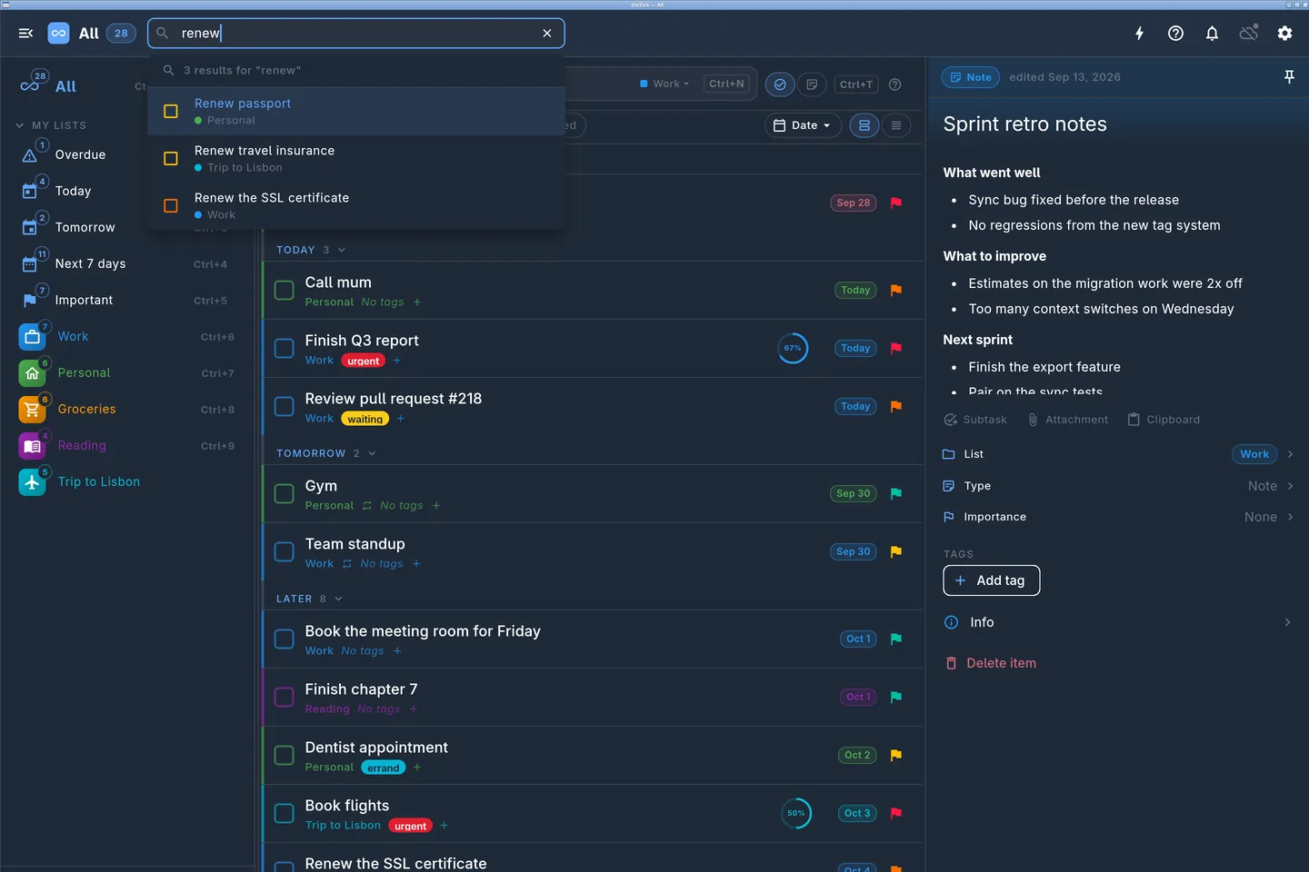Click Delete item
This screenshot has height=872, width=1309.
click(991, 663)
